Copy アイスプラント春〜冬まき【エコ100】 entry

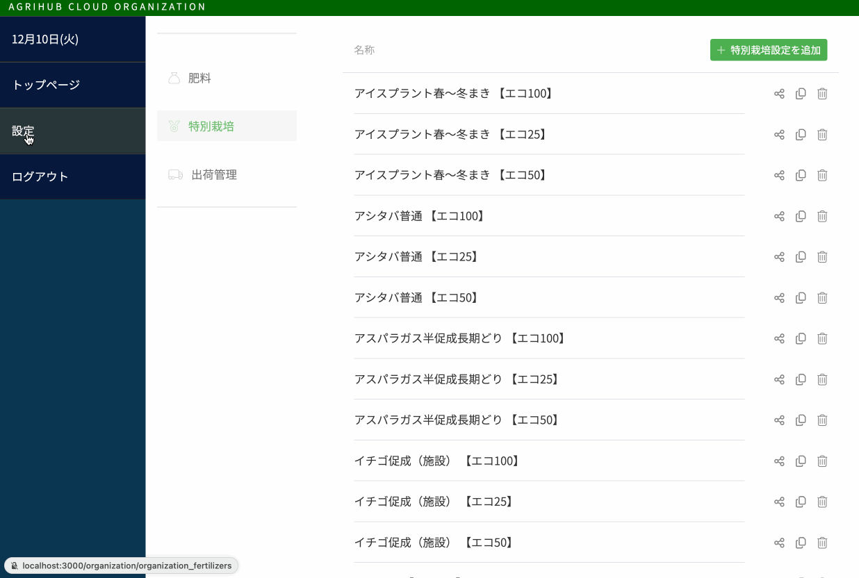(x=801, y=94)
